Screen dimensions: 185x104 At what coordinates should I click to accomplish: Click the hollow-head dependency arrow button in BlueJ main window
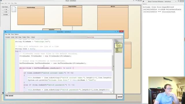(x=5, y=12)
